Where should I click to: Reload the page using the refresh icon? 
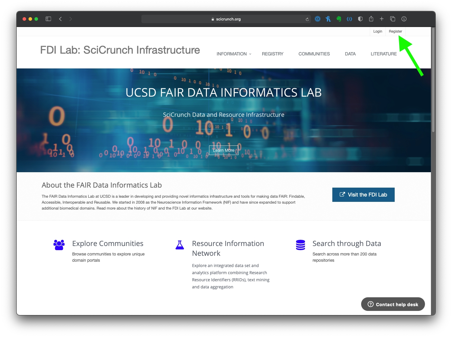pyautogui.click(x=307, y=19)
